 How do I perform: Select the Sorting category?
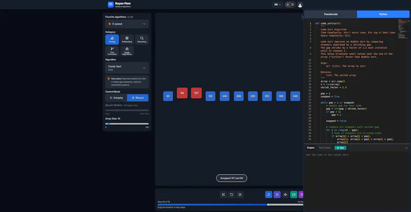[x=112, y=40]
